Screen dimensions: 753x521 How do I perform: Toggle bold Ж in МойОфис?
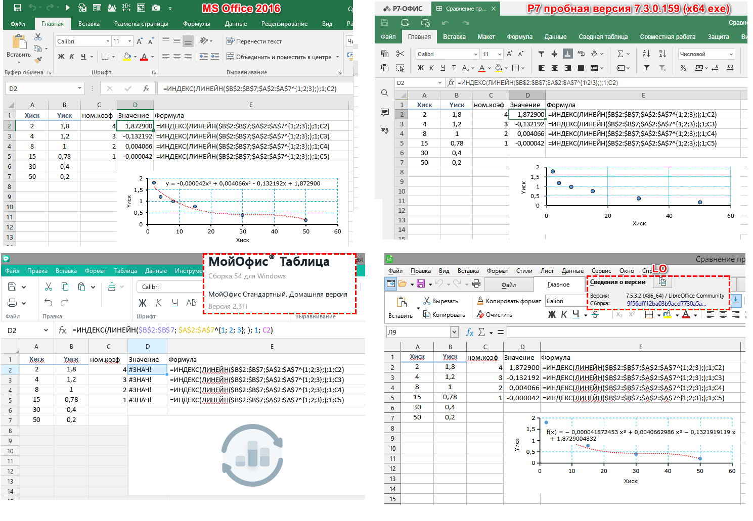(x=143, y=303)
